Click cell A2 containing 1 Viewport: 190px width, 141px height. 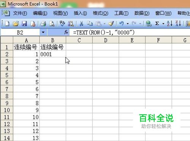click(x=26, y=54)
